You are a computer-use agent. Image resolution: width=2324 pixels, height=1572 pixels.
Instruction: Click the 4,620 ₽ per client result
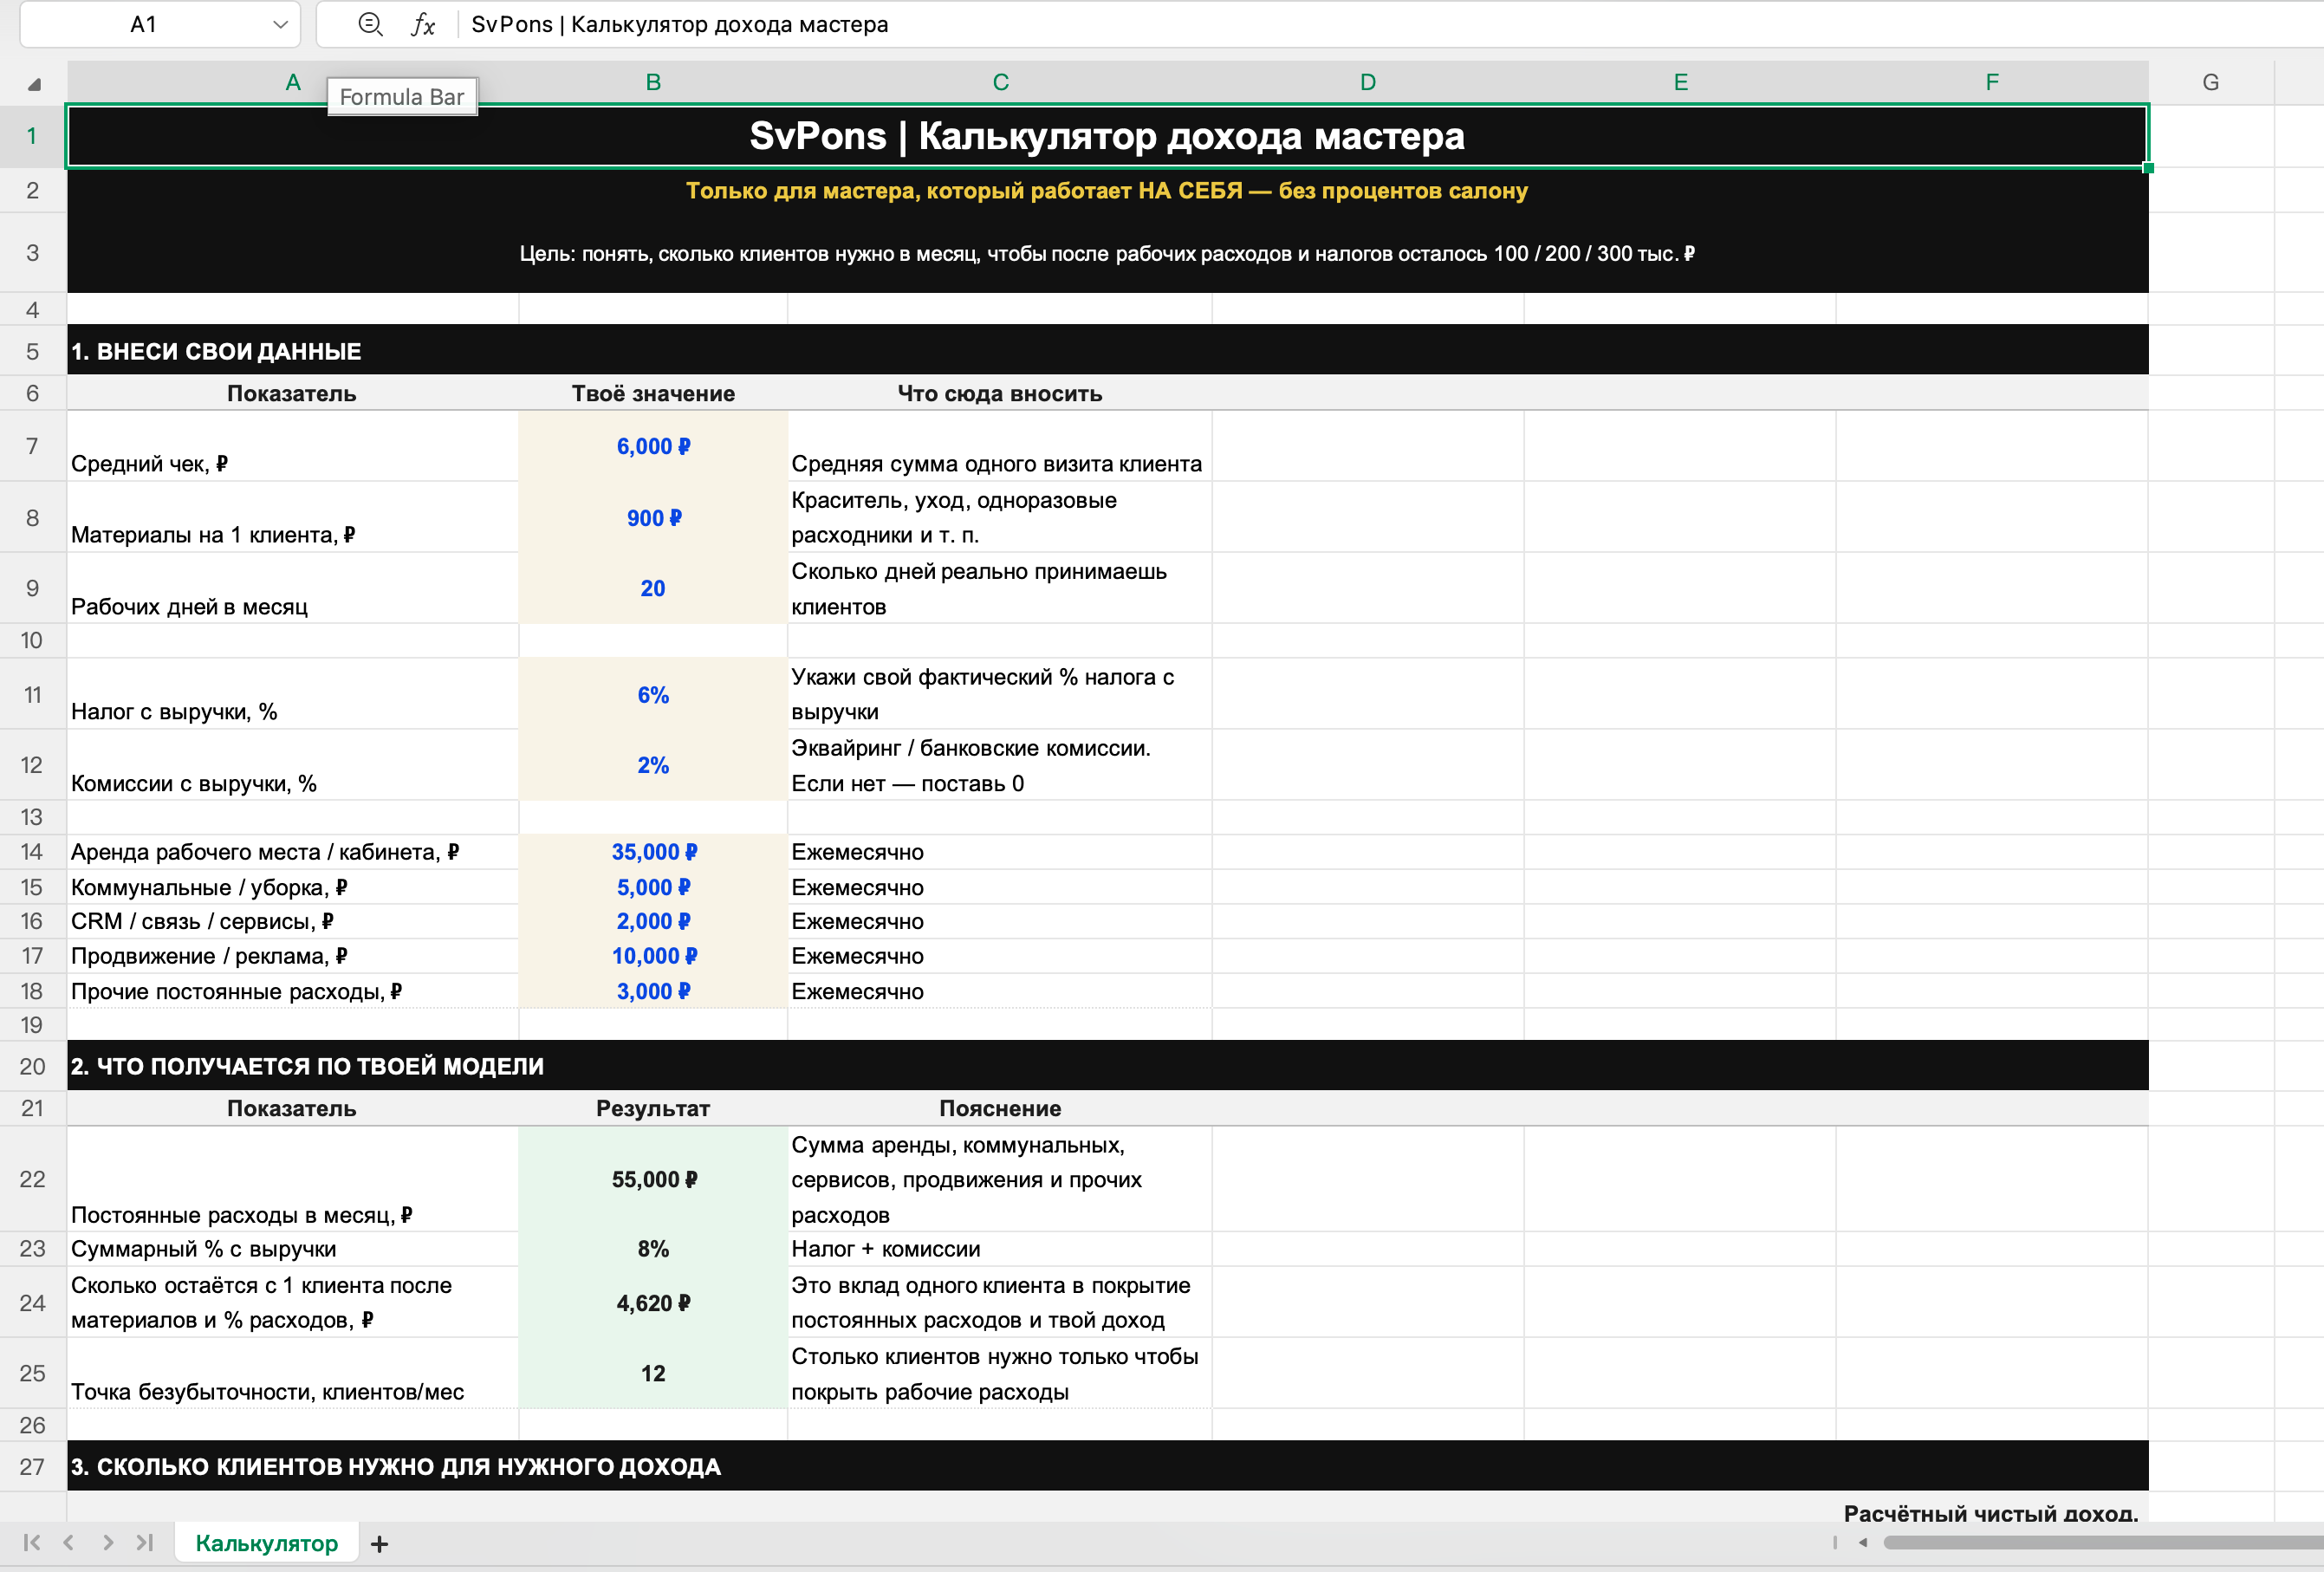[653, 1303]
